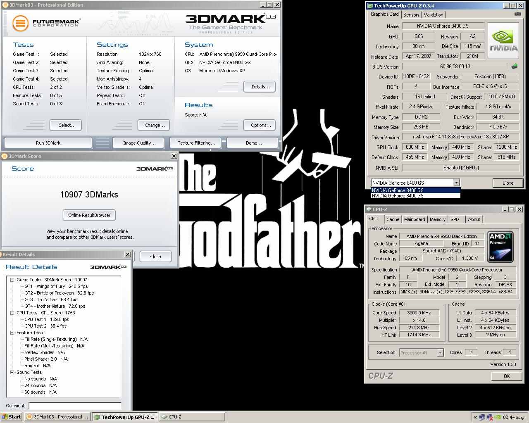The width and height of the screenshot is (529, 423).
Task: Select Ragtroll result row
Action: (x=37, y=366)
